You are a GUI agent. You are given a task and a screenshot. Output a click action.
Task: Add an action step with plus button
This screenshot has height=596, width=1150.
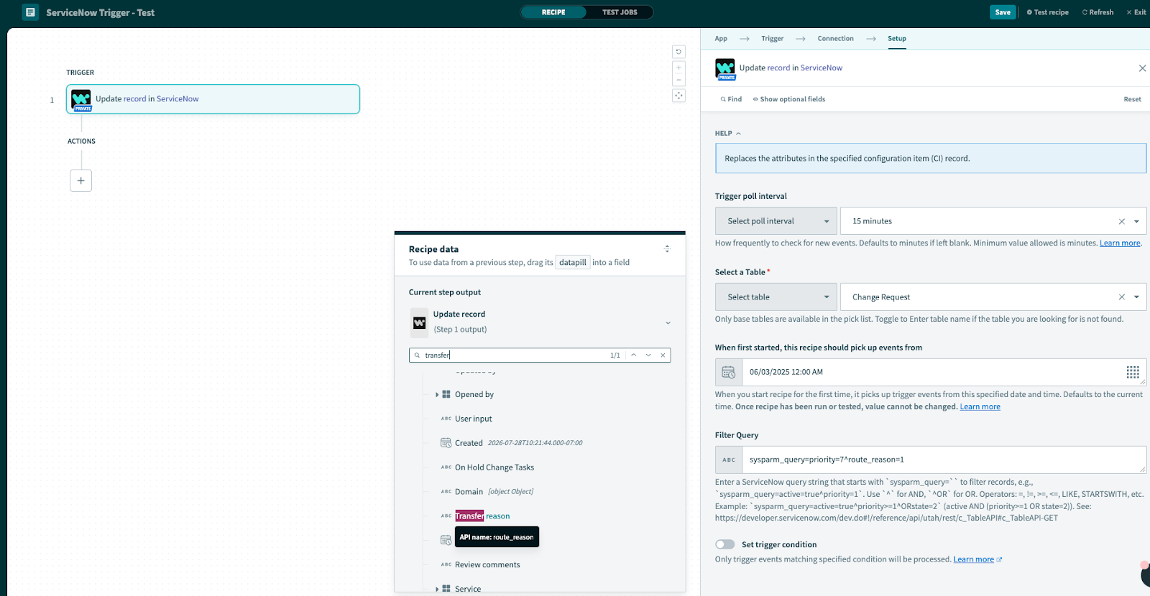click(x=81, y=180)
